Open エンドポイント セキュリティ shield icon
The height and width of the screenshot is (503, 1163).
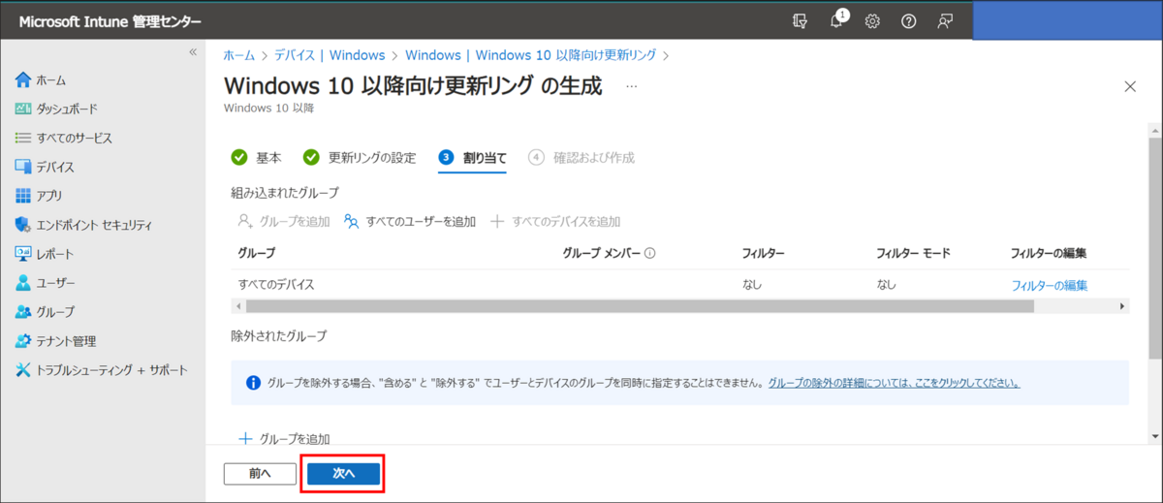click(24, 225)
